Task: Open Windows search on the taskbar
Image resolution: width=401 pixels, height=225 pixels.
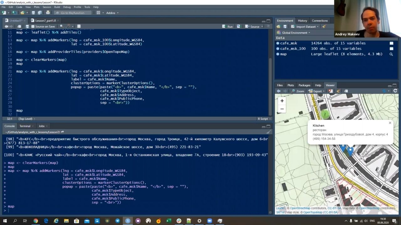Action: 15,221
